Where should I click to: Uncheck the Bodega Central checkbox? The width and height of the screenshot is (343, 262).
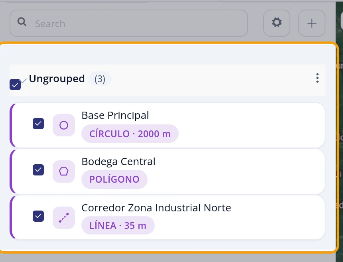[x=38, y=170]
